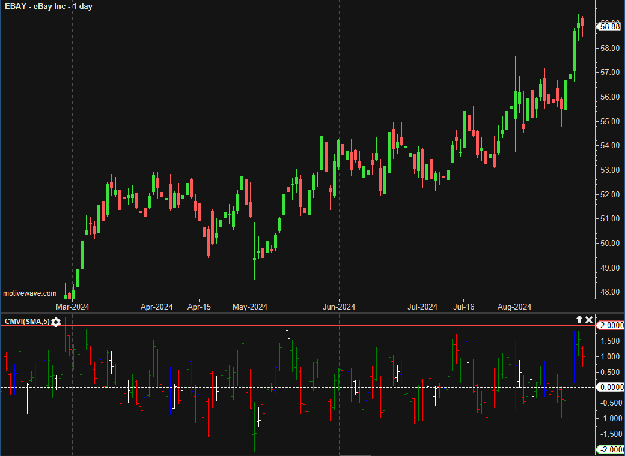
Task: Open CMVI indicator settings gear
Action: 56,322
